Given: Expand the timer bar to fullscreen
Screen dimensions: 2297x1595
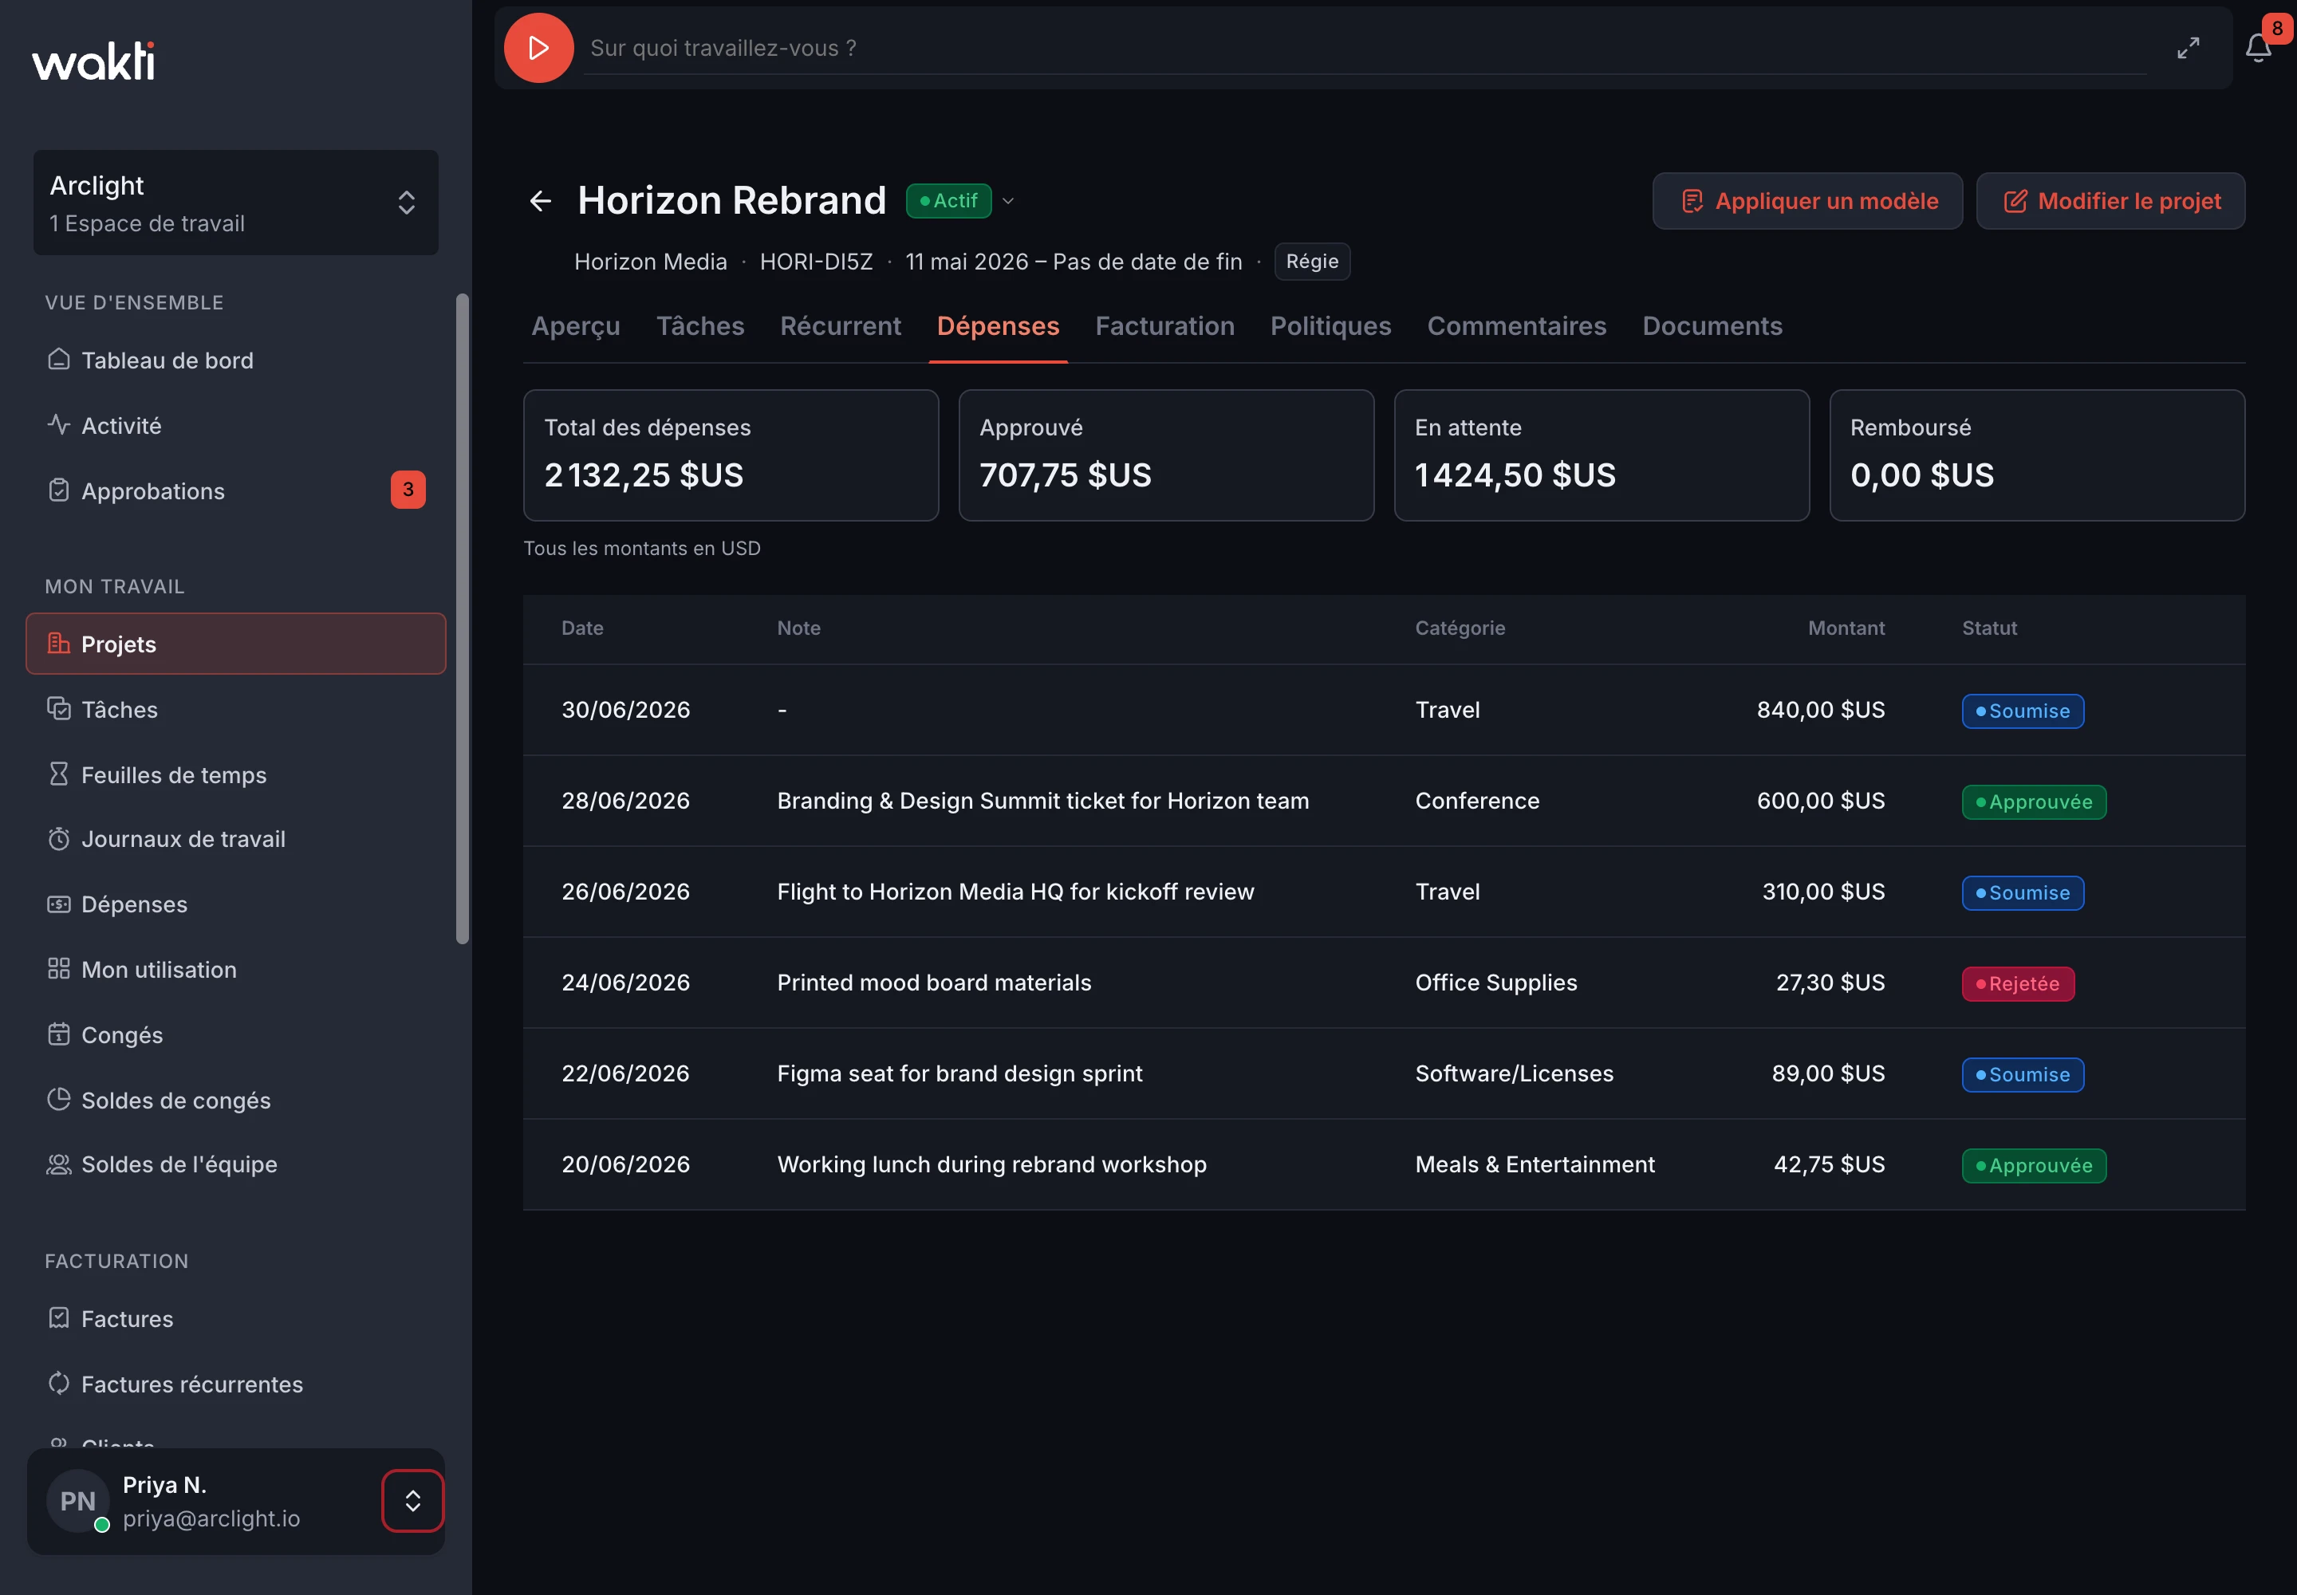Looking at the screenshot, I should (x=2187, y=48).
